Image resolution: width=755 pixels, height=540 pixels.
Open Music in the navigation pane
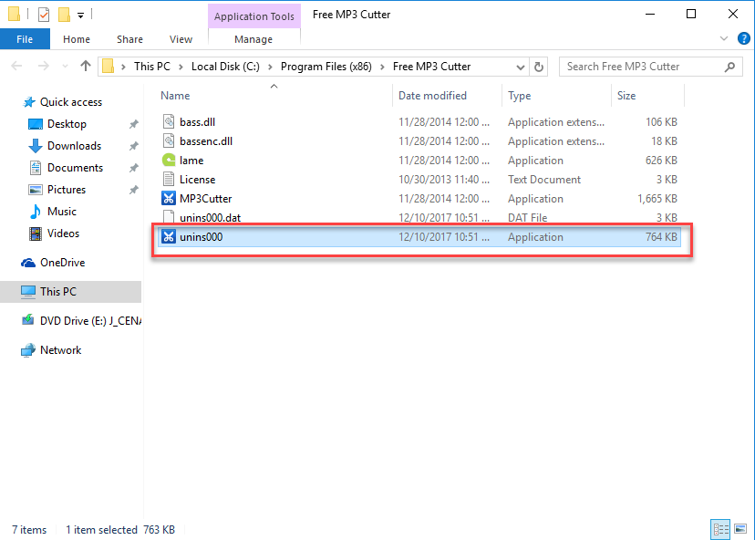click(x=62, y=212)
